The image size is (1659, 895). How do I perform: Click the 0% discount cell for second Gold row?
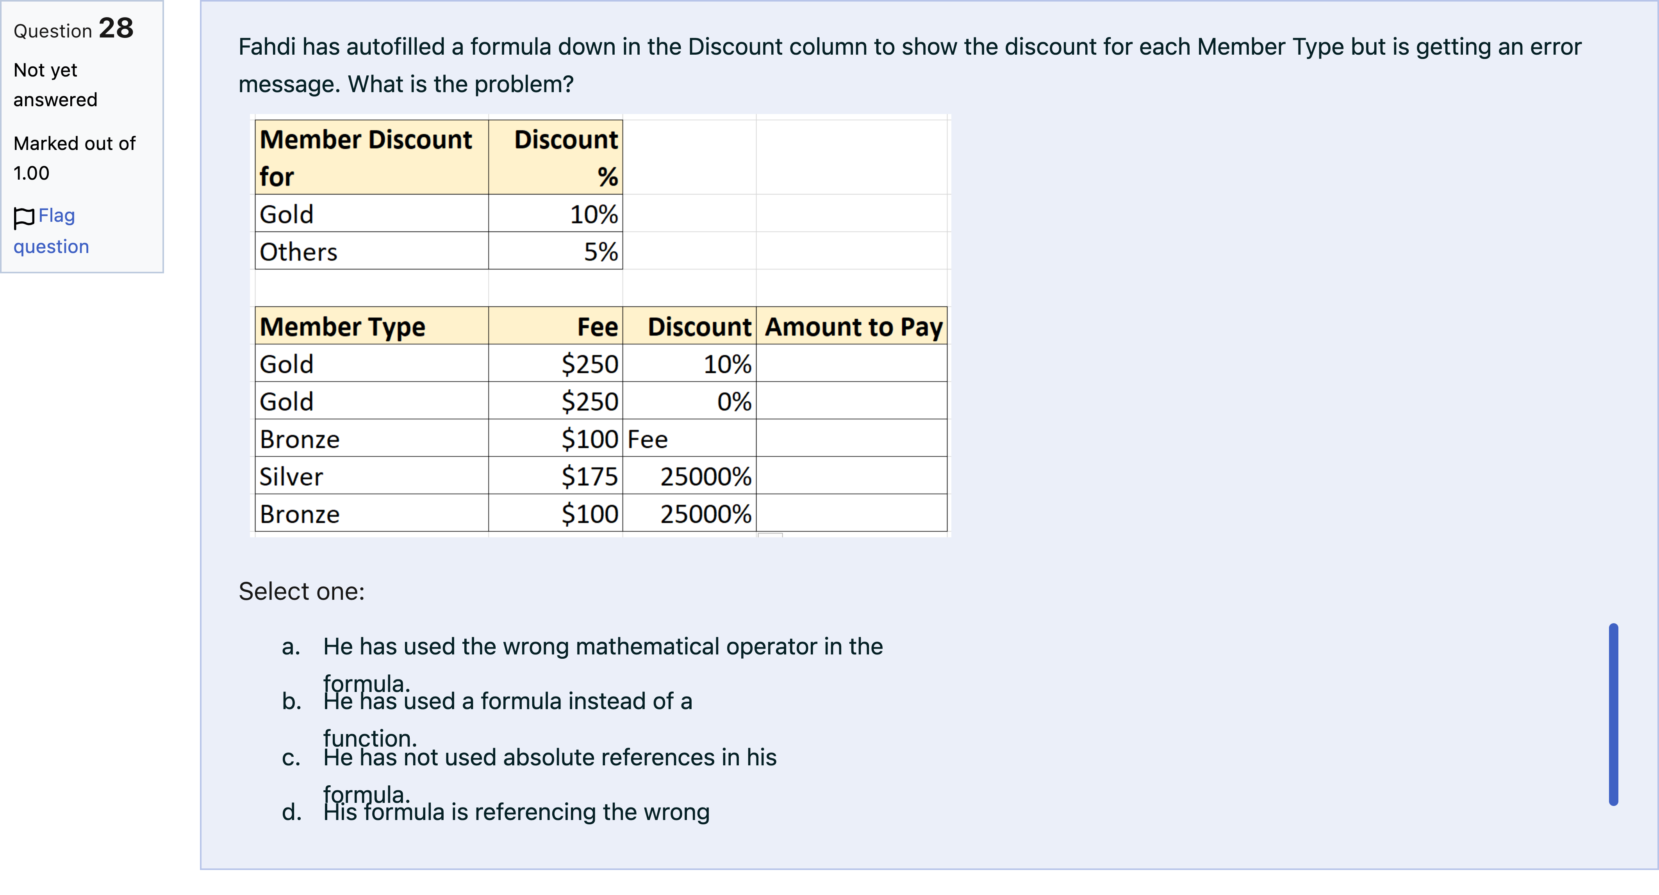pos(689,401)
